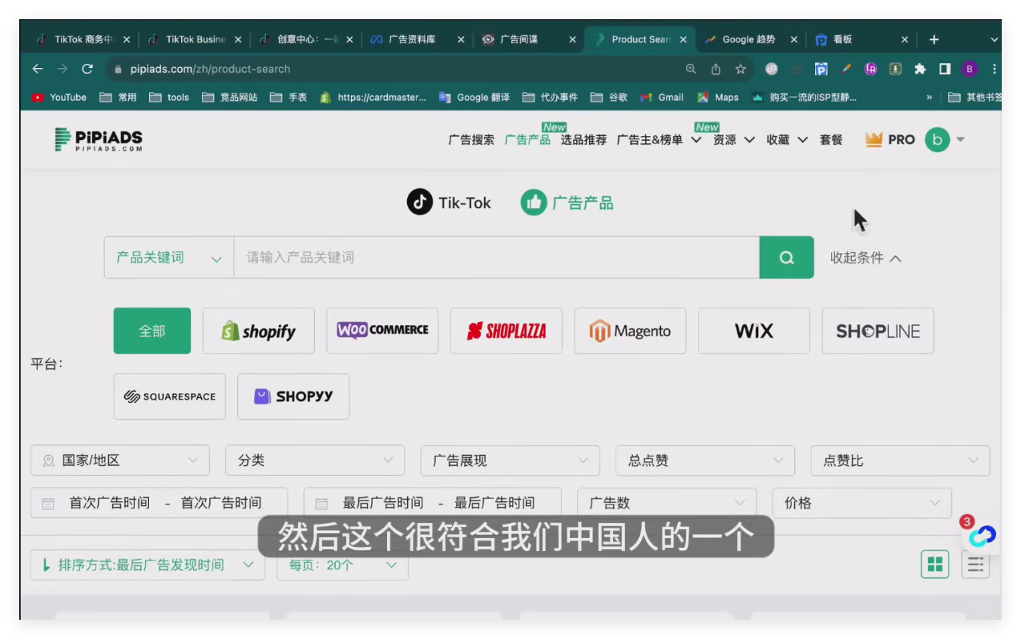Filter by the Squarespace platform
Image resolution: width=1021 pixels, height=639 pixels.
(169, 396)
